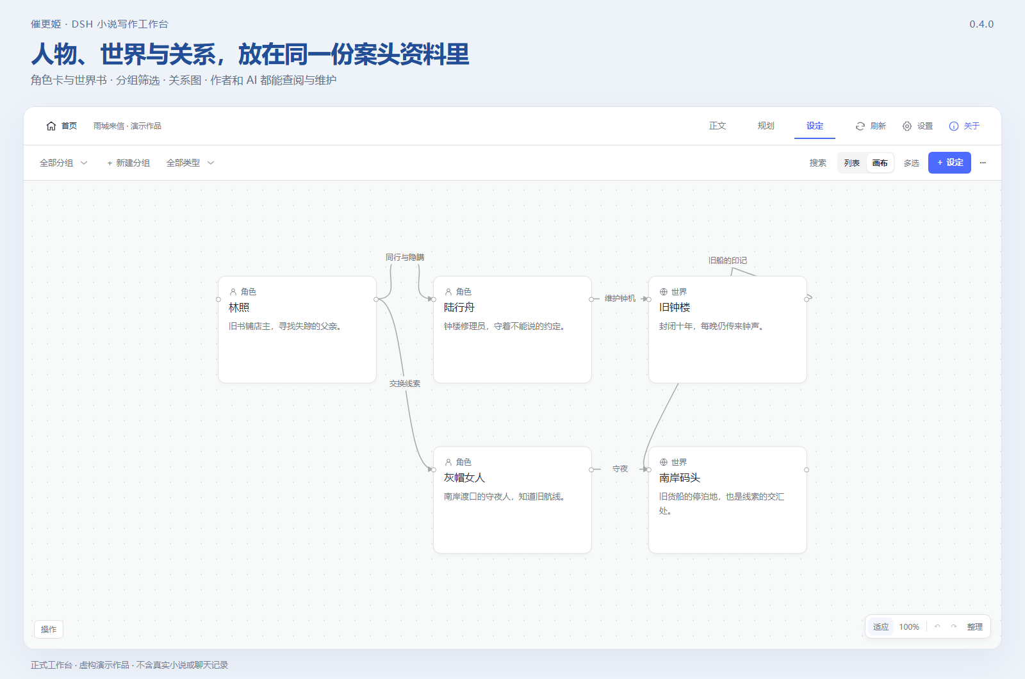Select the 南岸码头 world card

(728, 500)
